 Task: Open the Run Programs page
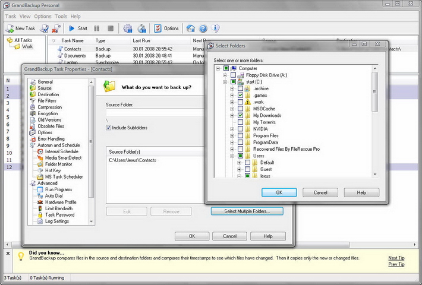pos(58,189)
